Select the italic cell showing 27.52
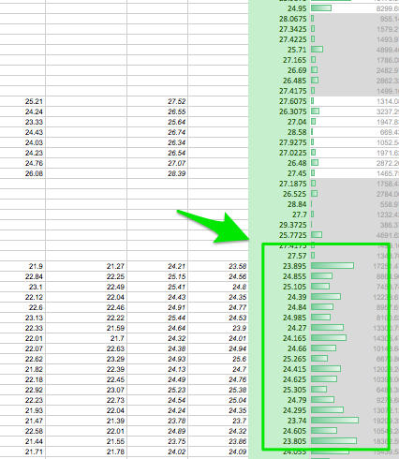 [x=157, y=101]
